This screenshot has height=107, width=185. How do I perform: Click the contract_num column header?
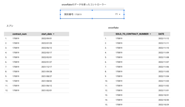pyautogui.click(x=19, y=34)
